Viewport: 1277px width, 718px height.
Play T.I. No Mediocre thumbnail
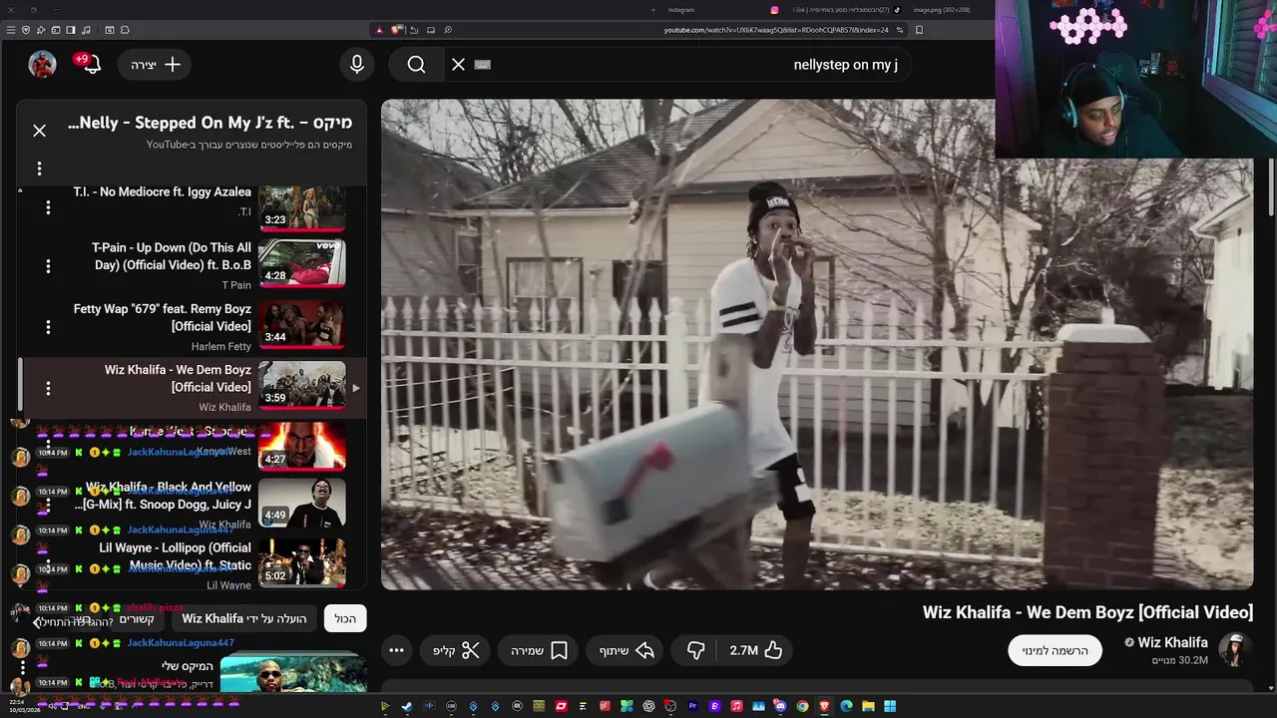pos(302,207)
